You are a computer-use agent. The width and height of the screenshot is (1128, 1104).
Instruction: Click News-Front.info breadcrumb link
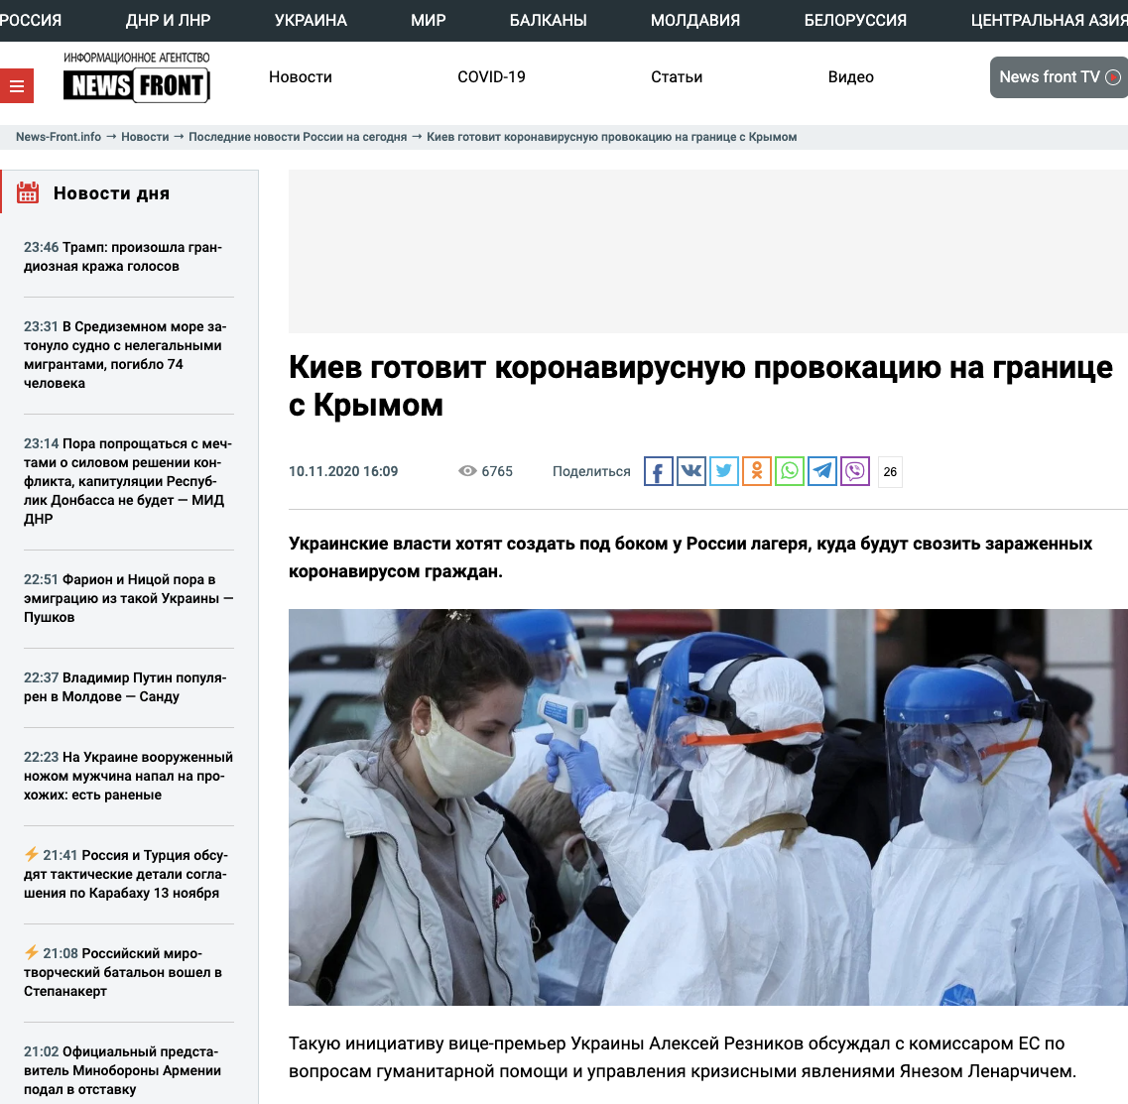[x=59, y=137]
